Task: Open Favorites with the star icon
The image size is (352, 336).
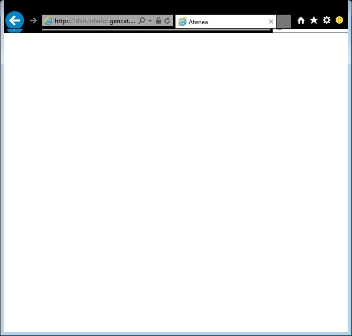Action: 314,20
